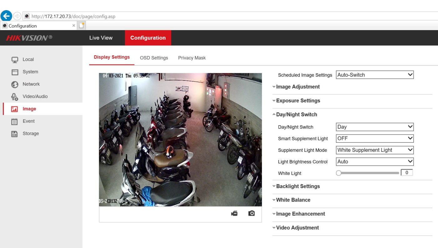Screen dimensions: 438x248
Task: Open the Event calendar icon
Action: click(15, 121)
